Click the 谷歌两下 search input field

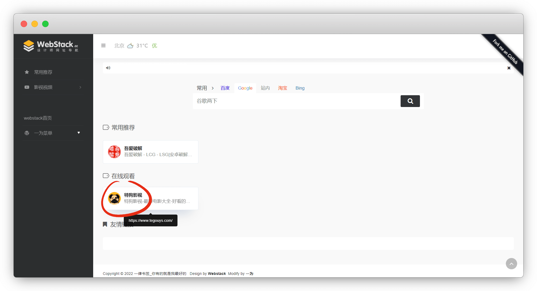pyautogui.click(x=295, y=101)
